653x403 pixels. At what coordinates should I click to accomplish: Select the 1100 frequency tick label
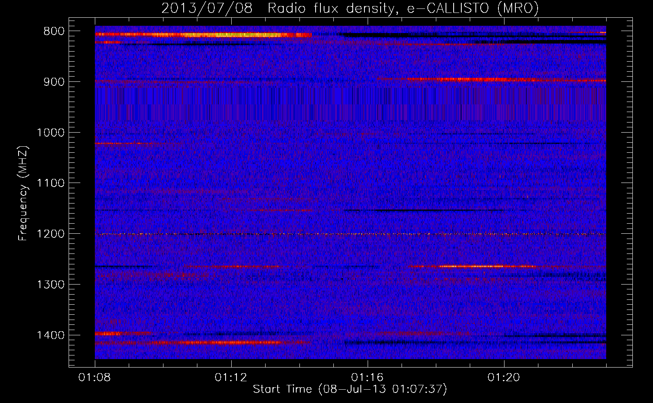(x=51, y=183)
